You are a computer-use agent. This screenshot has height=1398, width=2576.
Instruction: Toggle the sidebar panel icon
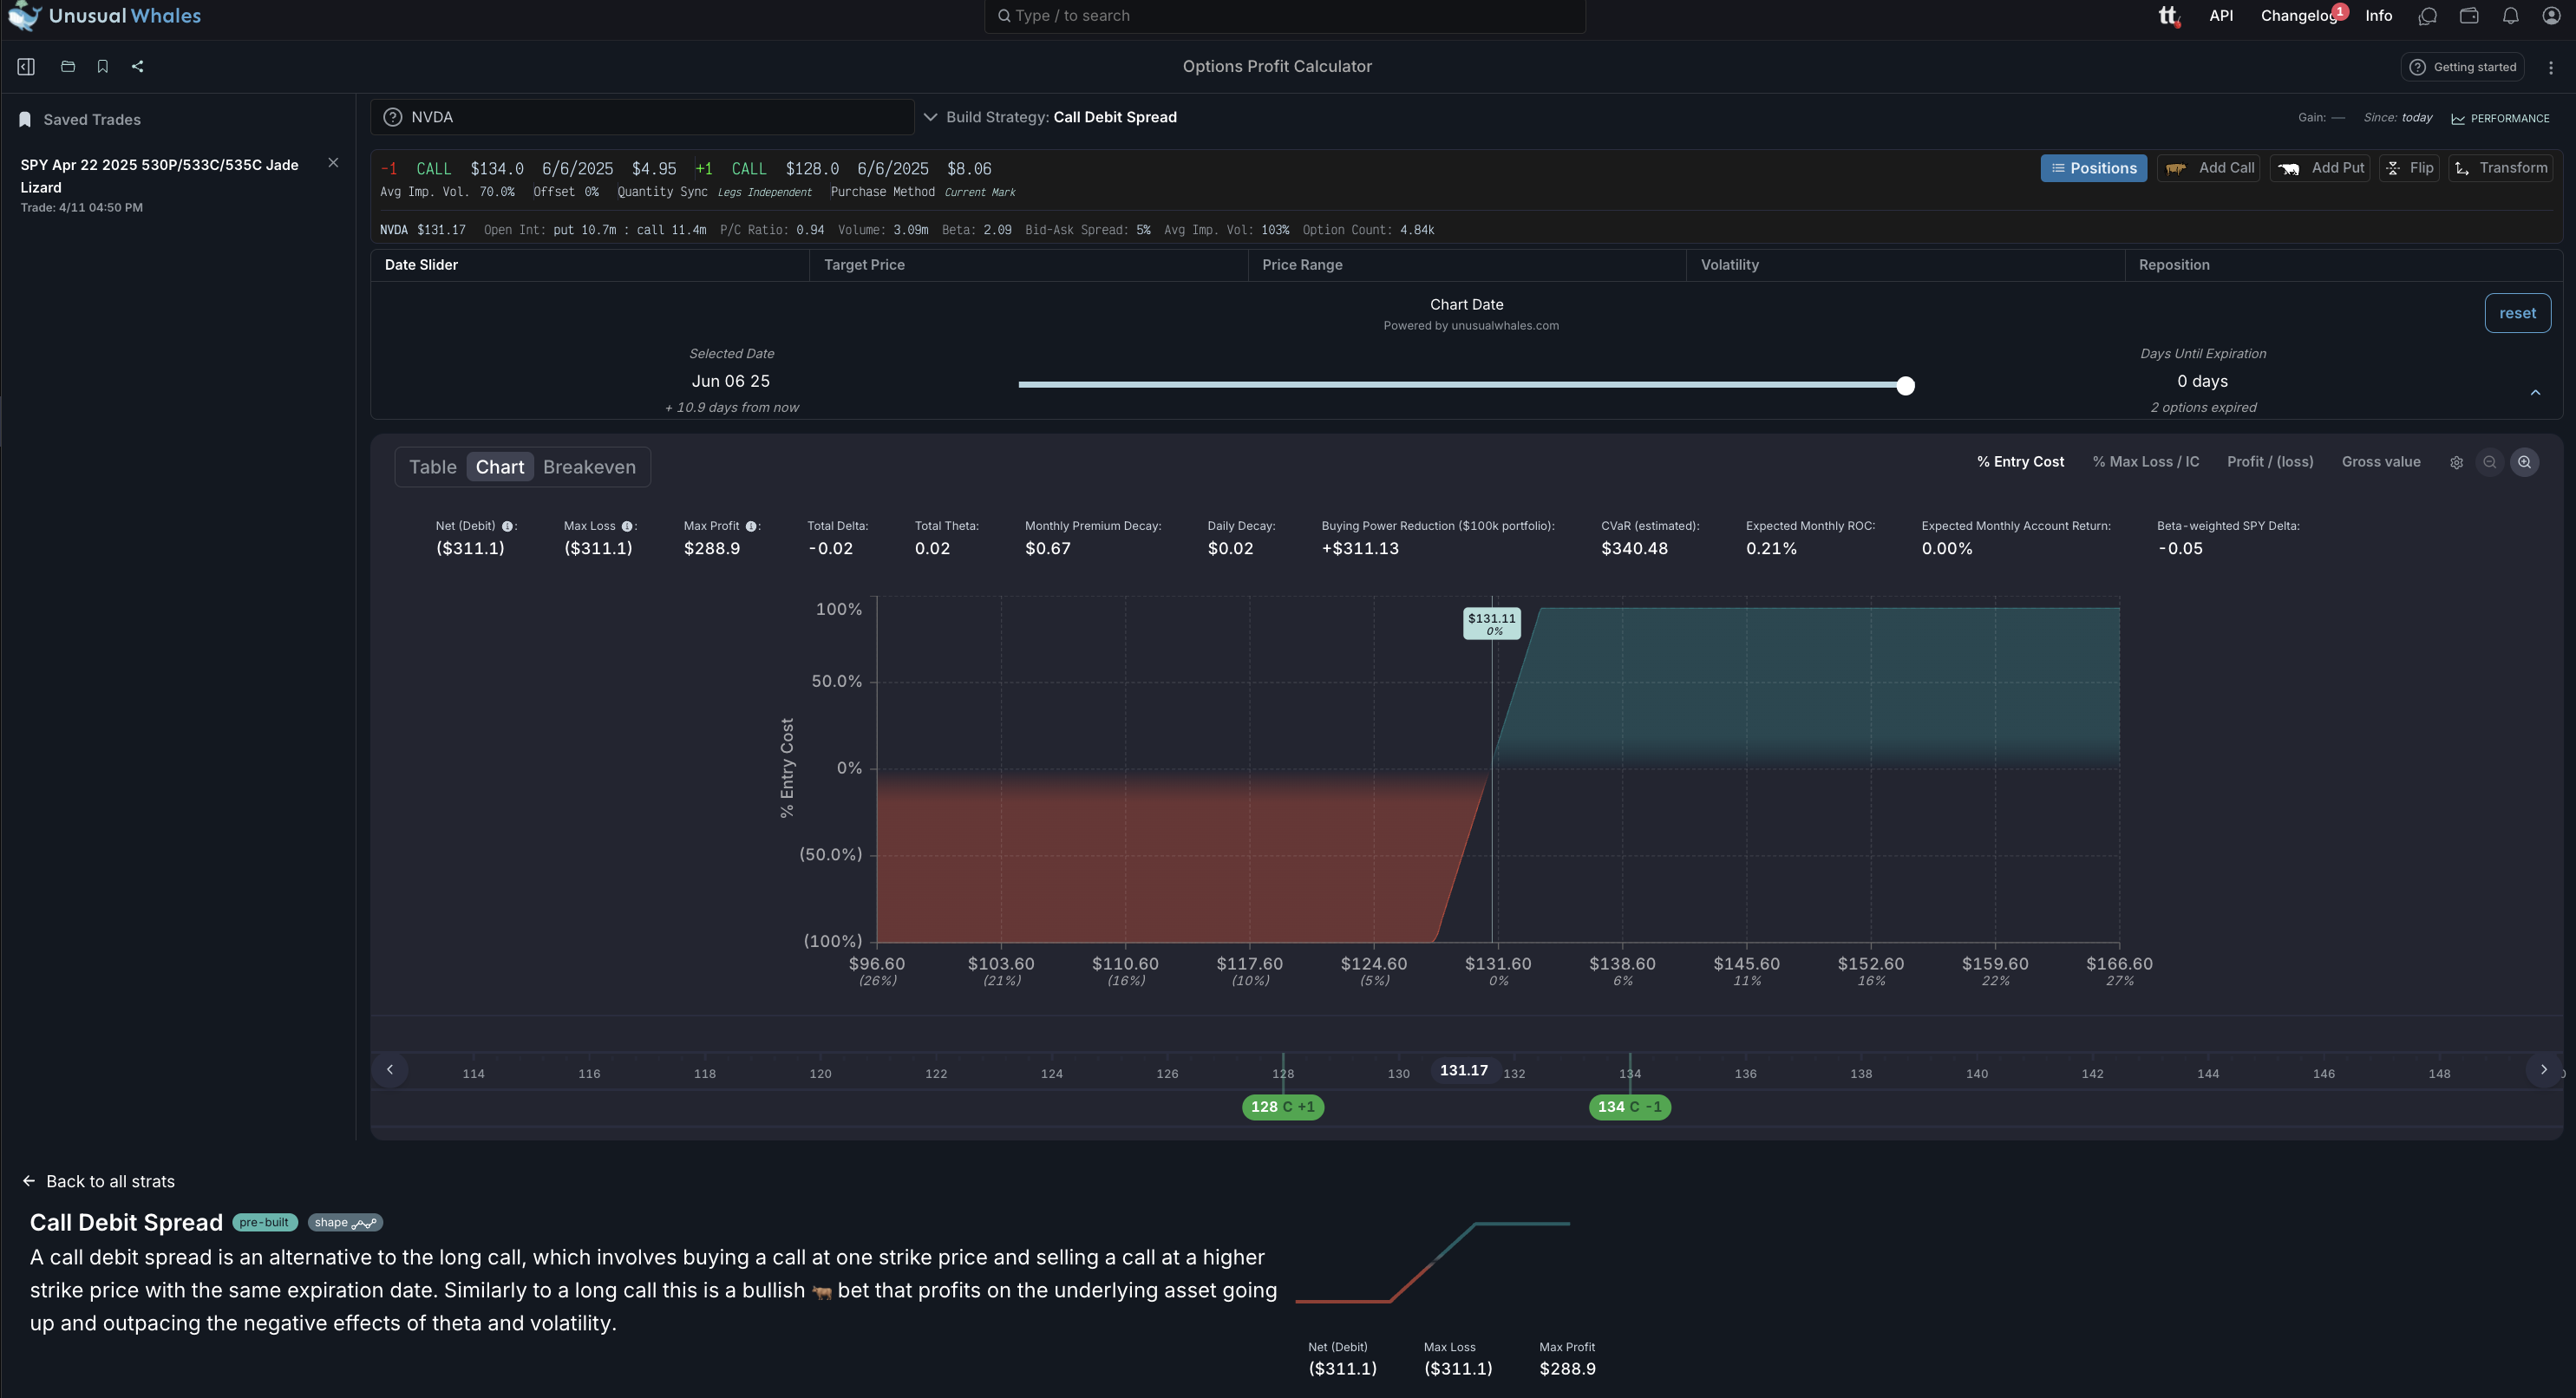[x=26, y=67]
